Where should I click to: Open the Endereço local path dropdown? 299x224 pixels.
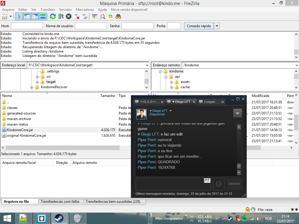(147, 65)
